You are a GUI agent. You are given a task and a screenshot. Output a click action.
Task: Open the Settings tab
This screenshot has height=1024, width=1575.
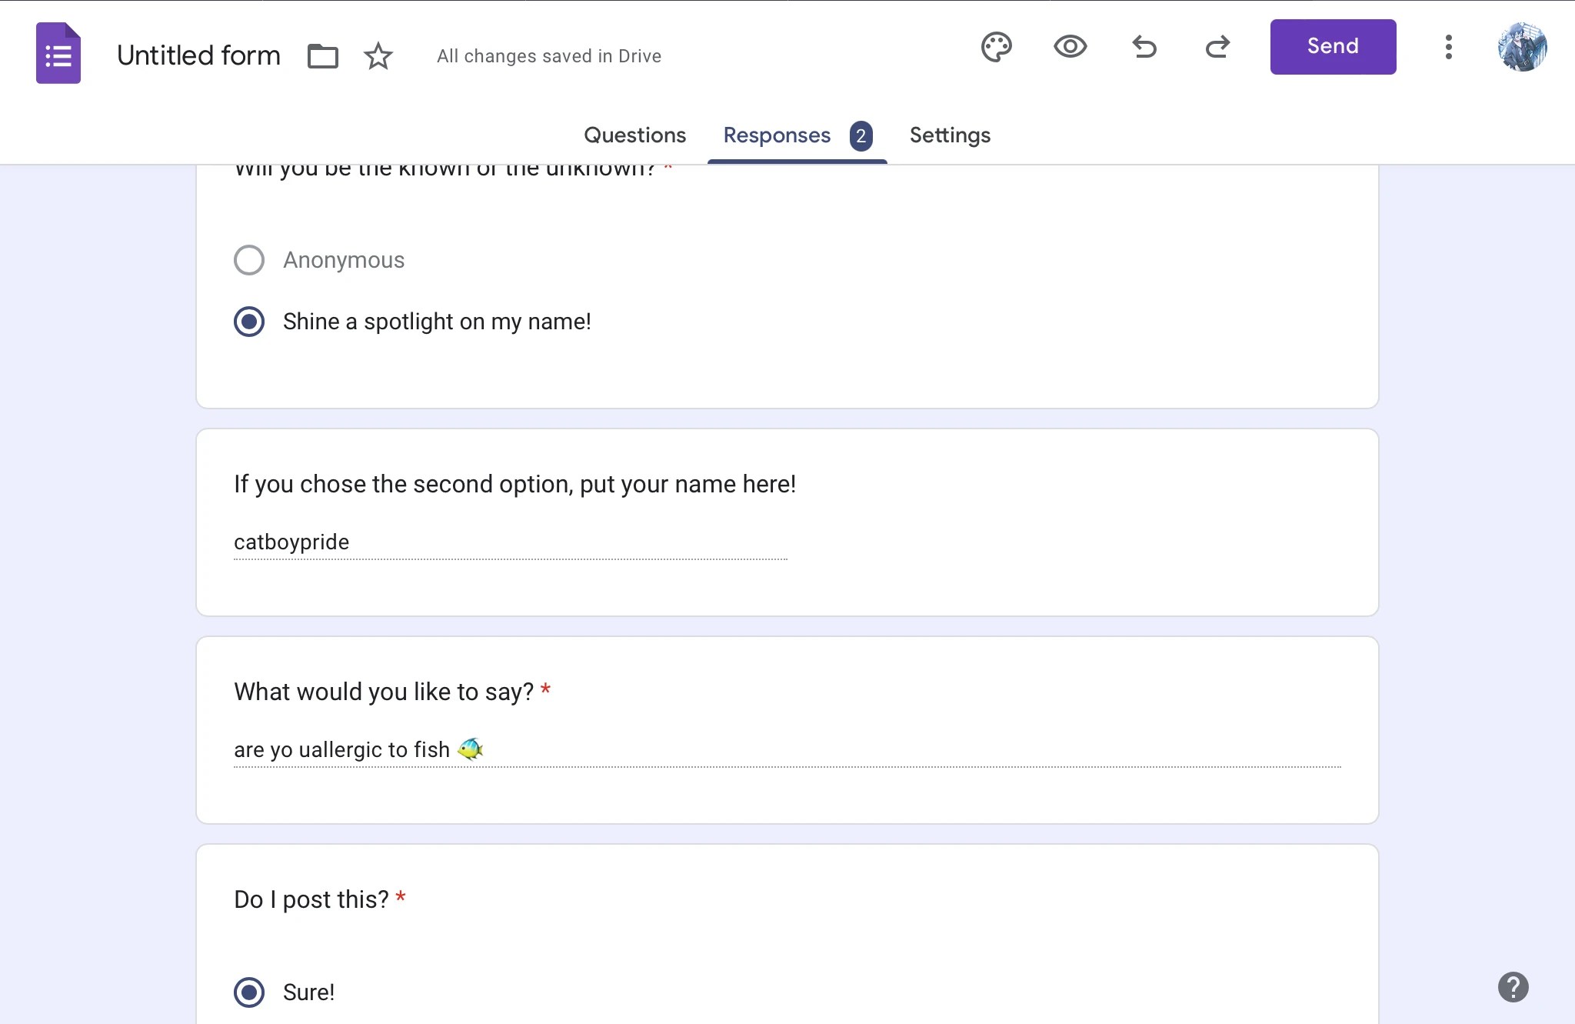point(949,135)
